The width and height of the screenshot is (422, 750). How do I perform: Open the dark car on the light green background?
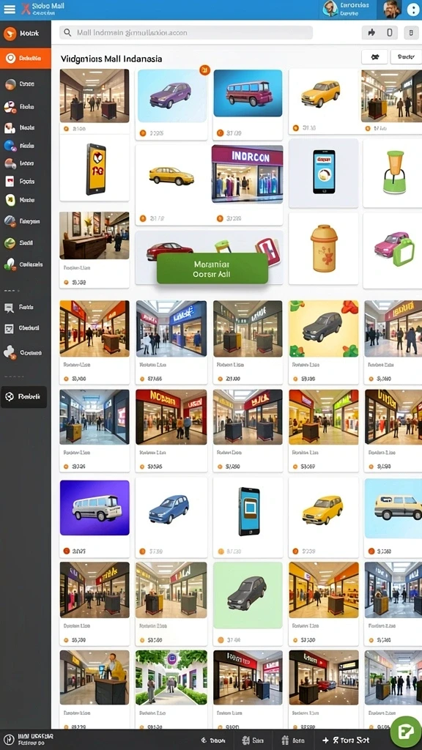(x=248, y=595)
